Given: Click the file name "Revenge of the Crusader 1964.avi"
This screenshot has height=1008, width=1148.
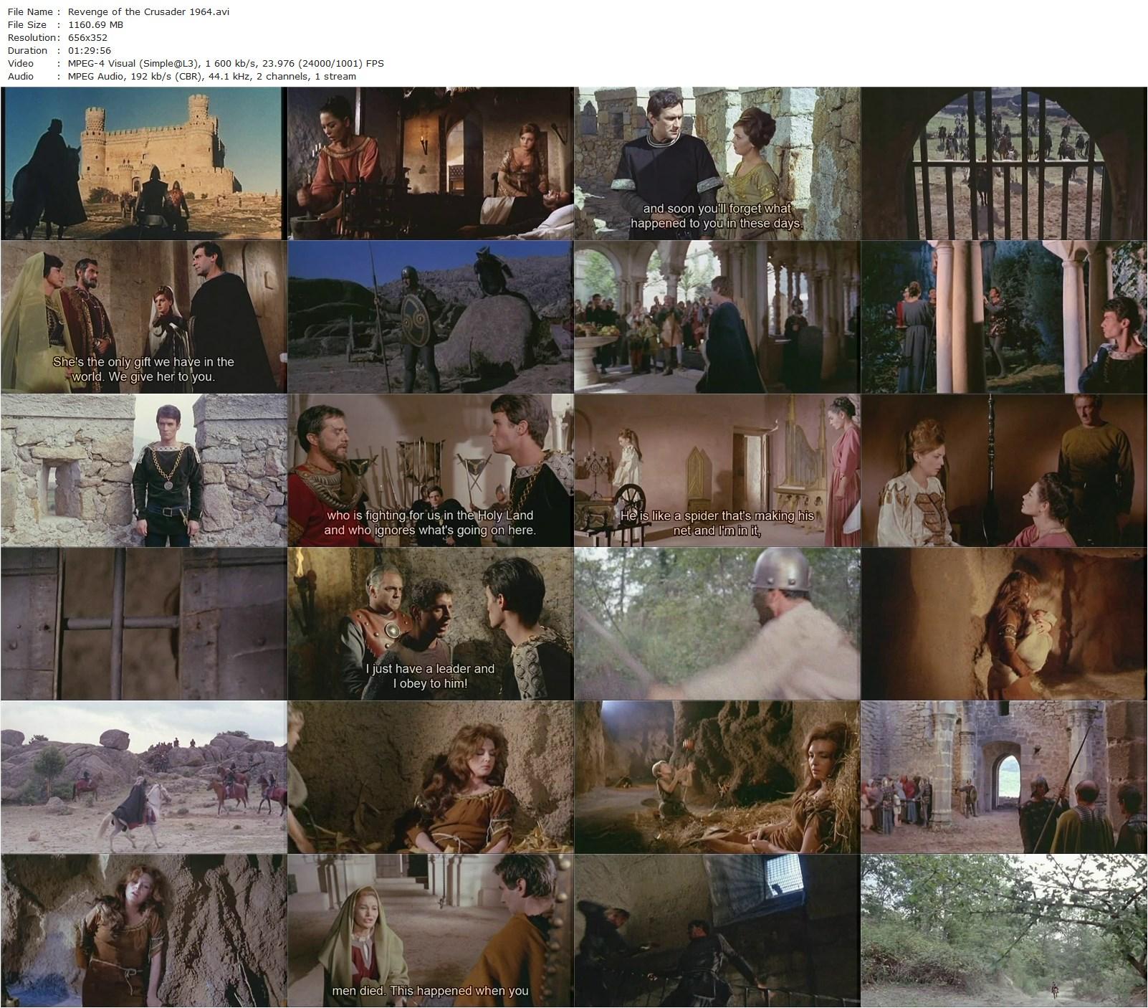Looking at the screenshot, I should [148, 11].
